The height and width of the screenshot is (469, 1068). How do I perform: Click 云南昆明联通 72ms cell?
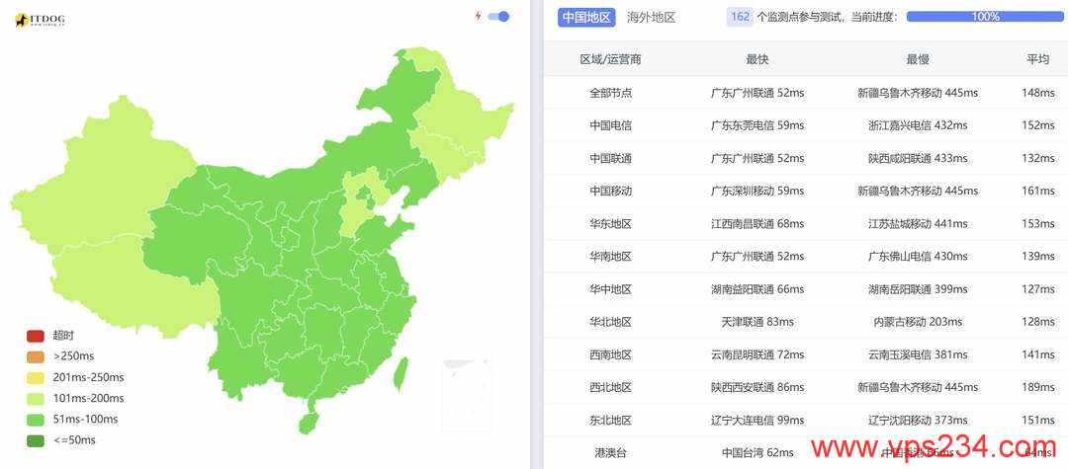click(x=756, y=354)
